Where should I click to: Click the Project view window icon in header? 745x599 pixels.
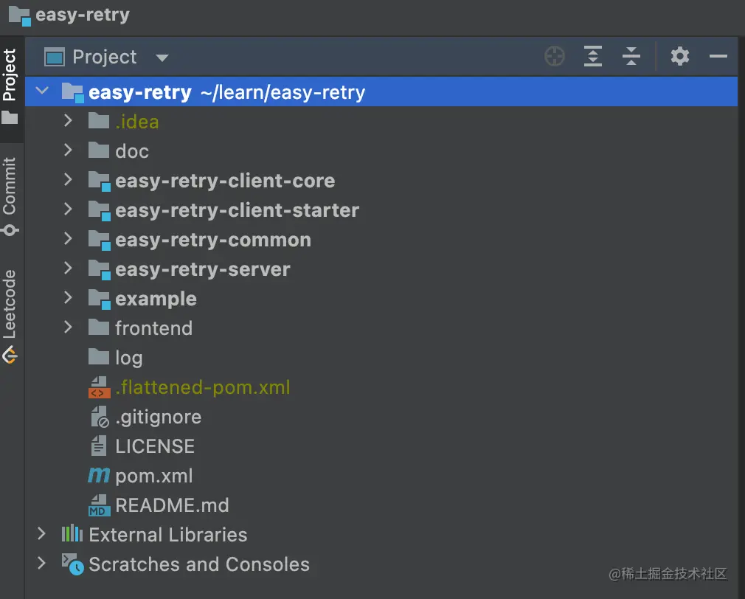click(54, 57)
